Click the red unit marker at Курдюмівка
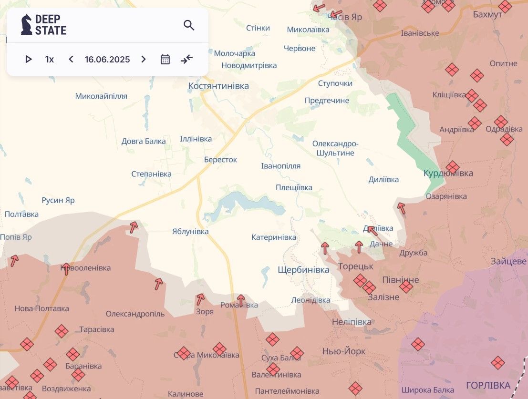 pos(452,167)
